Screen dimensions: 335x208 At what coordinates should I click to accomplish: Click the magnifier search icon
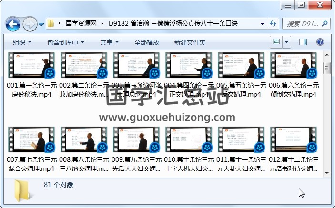tap(325, 23)
